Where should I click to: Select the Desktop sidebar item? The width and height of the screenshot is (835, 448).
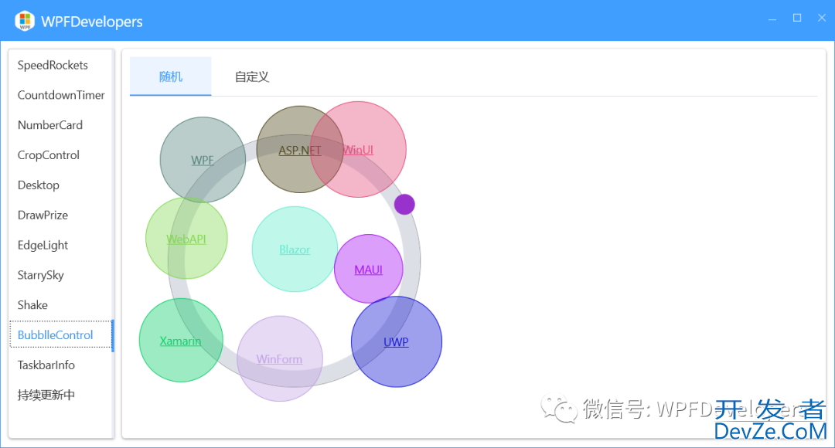coord(61,185)
